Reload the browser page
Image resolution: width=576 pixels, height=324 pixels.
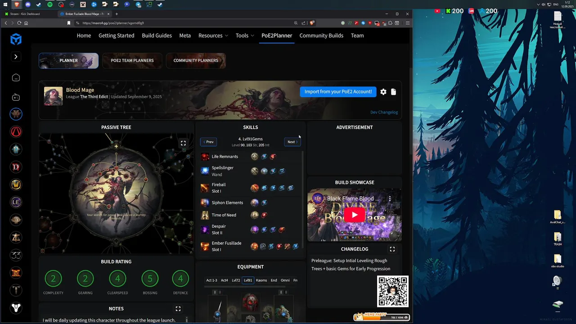tap(19, 23)
